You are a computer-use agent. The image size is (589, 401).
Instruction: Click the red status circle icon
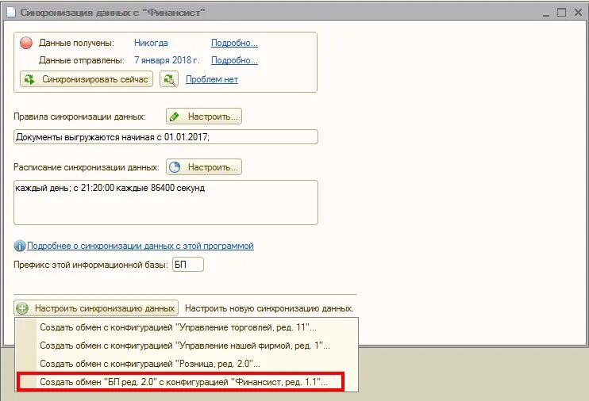pyautogui.click(x=26, y=43)
